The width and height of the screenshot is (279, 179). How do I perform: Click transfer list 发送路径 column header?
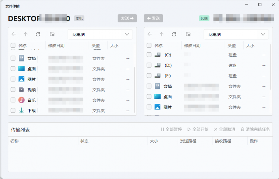[188, 141]
